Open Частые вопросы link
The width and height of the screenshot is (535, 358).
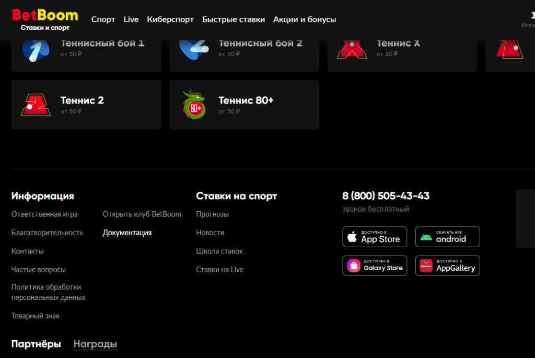[38, 270]
